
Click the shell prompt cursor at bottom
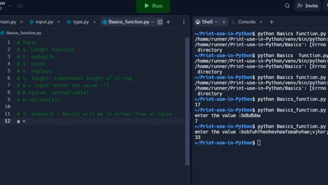tap(259, 143)
